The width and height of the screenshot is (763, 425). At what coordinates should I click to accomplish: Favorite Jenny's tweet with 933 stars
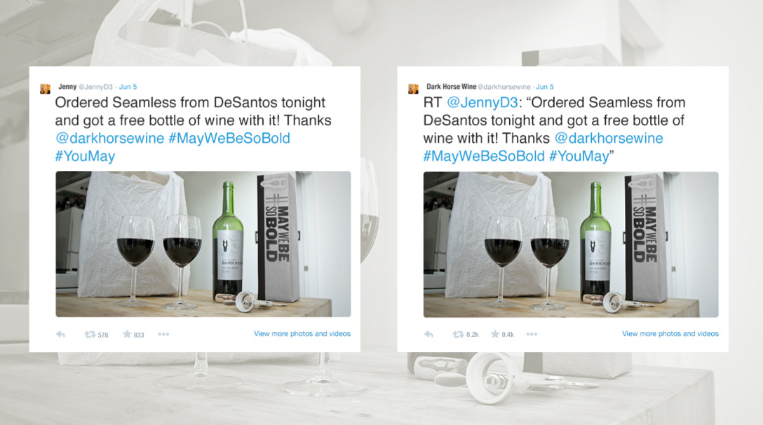point(127,334)
